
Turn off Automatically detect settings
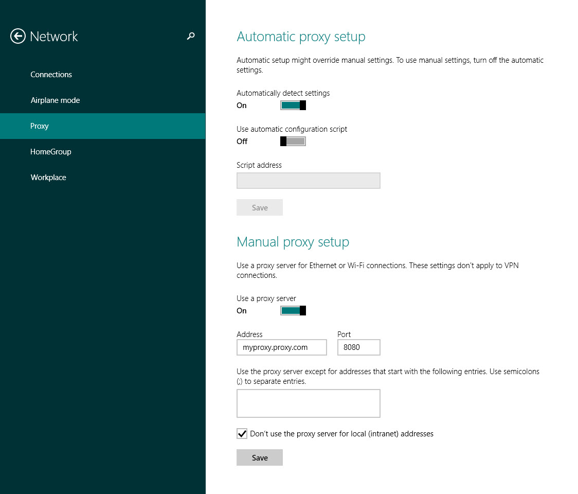pos(293,105)
